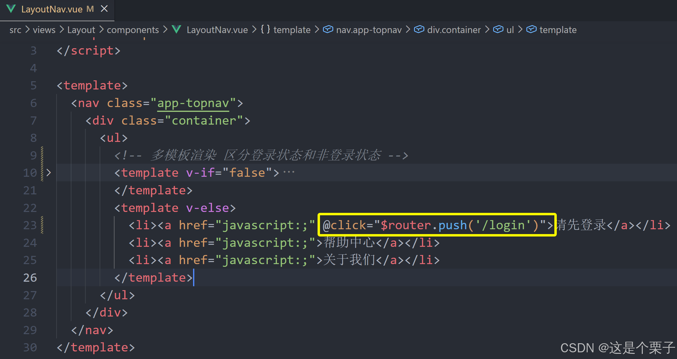Click the nav.app-topnav breadcrumb label
This screenshot has height=359, width=677.
(x=369, y=30)
